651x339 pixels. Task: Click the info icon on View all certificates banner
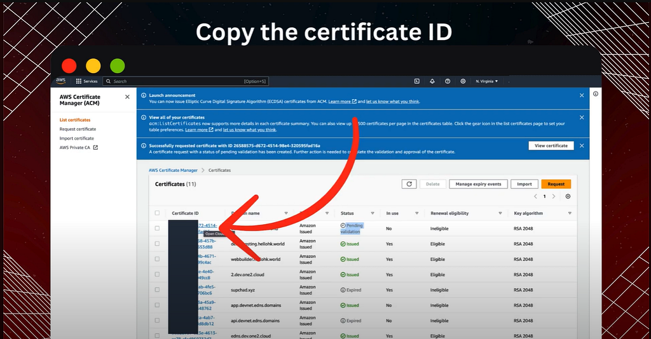144,117
